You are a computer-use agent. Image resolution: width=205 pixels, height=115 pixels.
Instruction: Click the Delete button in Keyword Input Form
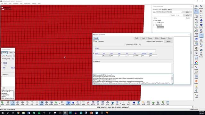point(157,38)
